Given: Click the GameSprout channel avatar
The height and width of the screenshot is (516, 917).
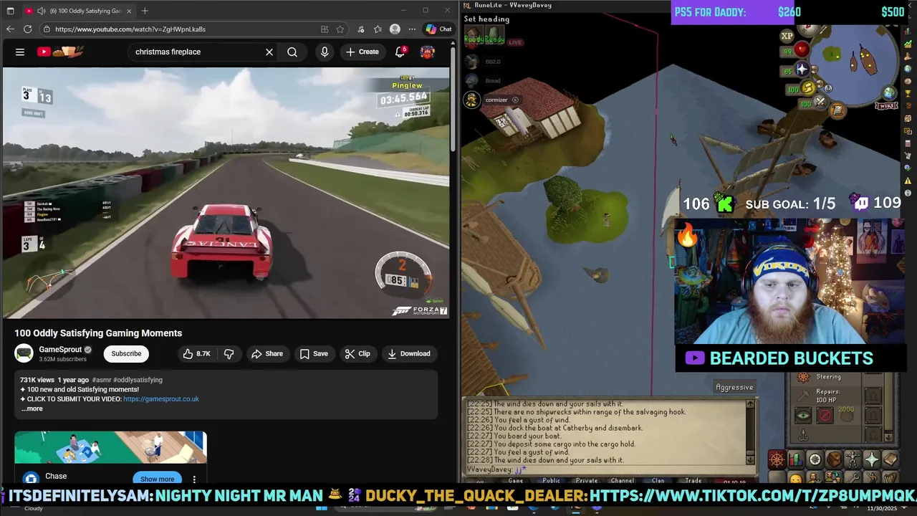Looking at the screenshot, I should (24, 353).
